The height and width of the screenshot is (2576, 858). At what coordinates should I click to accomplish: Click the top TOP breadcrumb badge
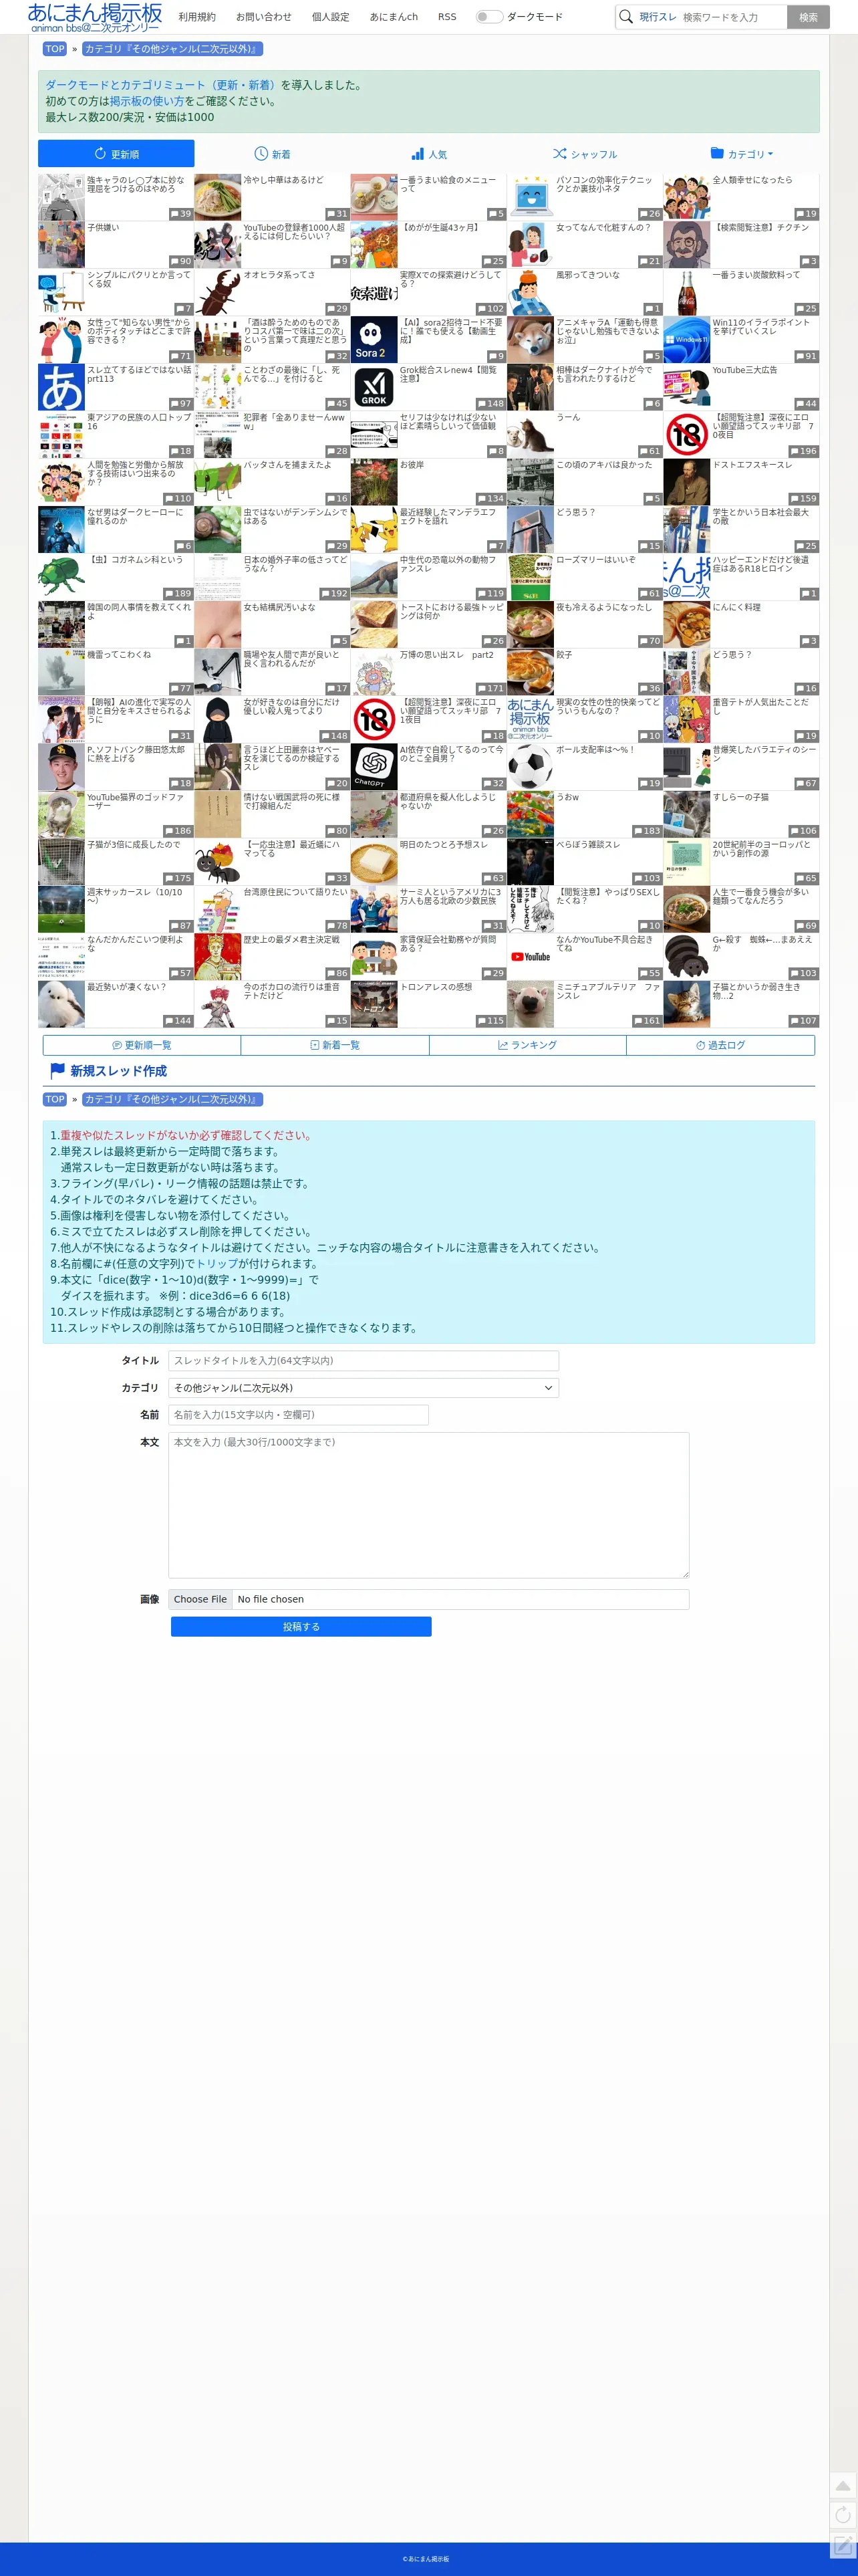(x=55, y=49)
